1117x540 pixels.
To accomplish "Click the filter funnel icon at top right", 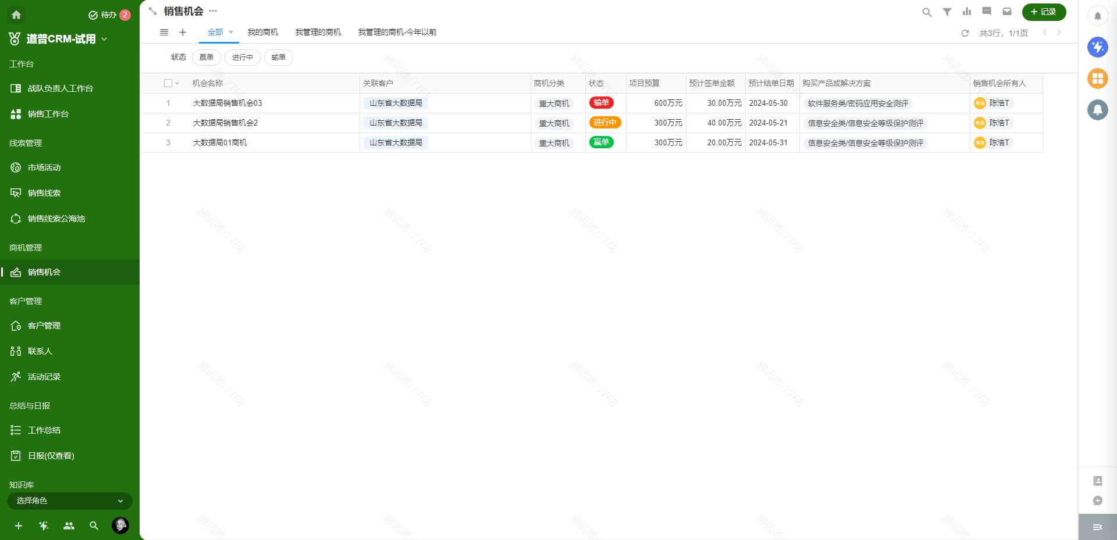I will (x=947, y=12).
